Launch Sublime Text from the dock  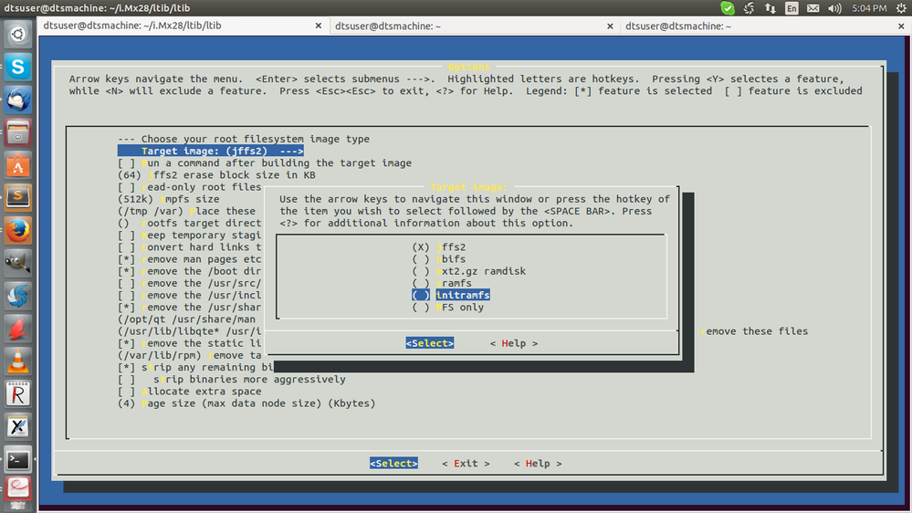click(18, 198)
